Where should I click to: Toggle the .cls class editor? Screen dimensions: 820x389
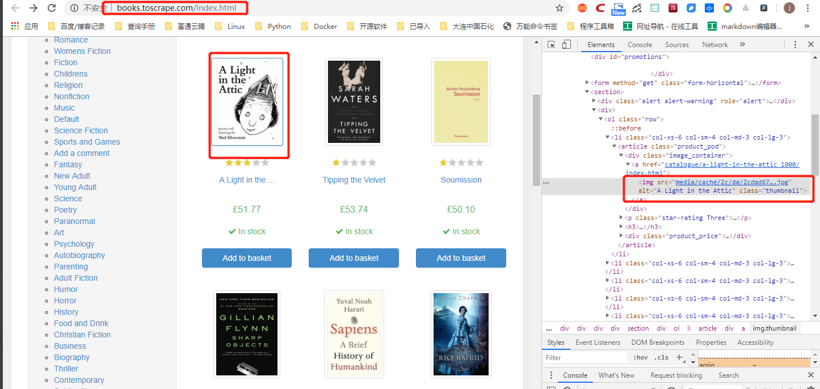pos(661,357)
